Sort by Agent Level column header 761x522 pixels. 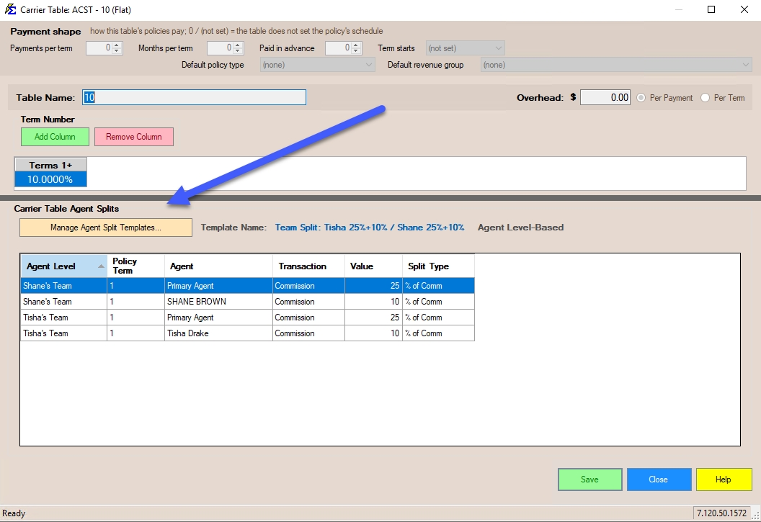[63, 266]
